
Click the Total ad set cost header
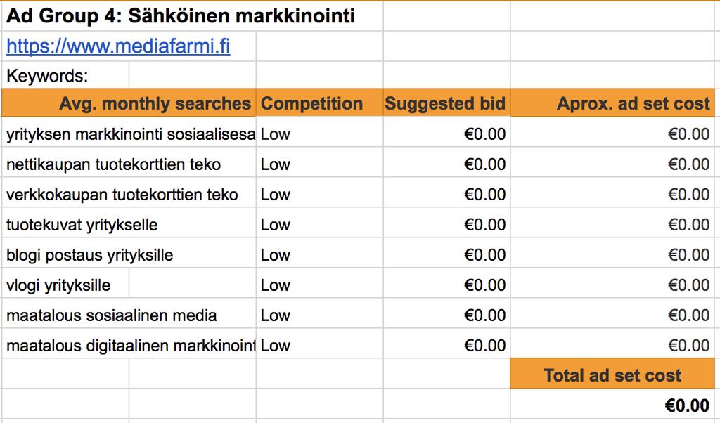pos(612,375)
